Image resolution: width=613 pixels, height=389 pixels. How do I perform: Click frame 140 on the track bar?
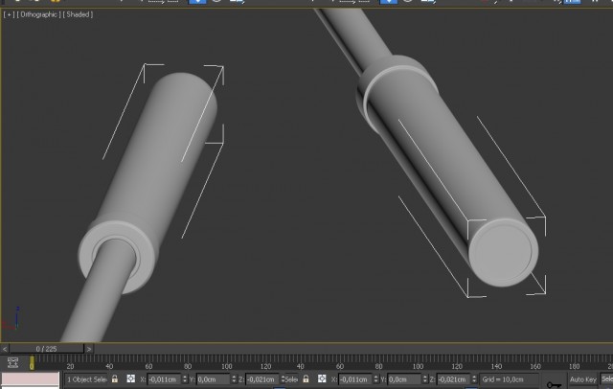[496, 366]
